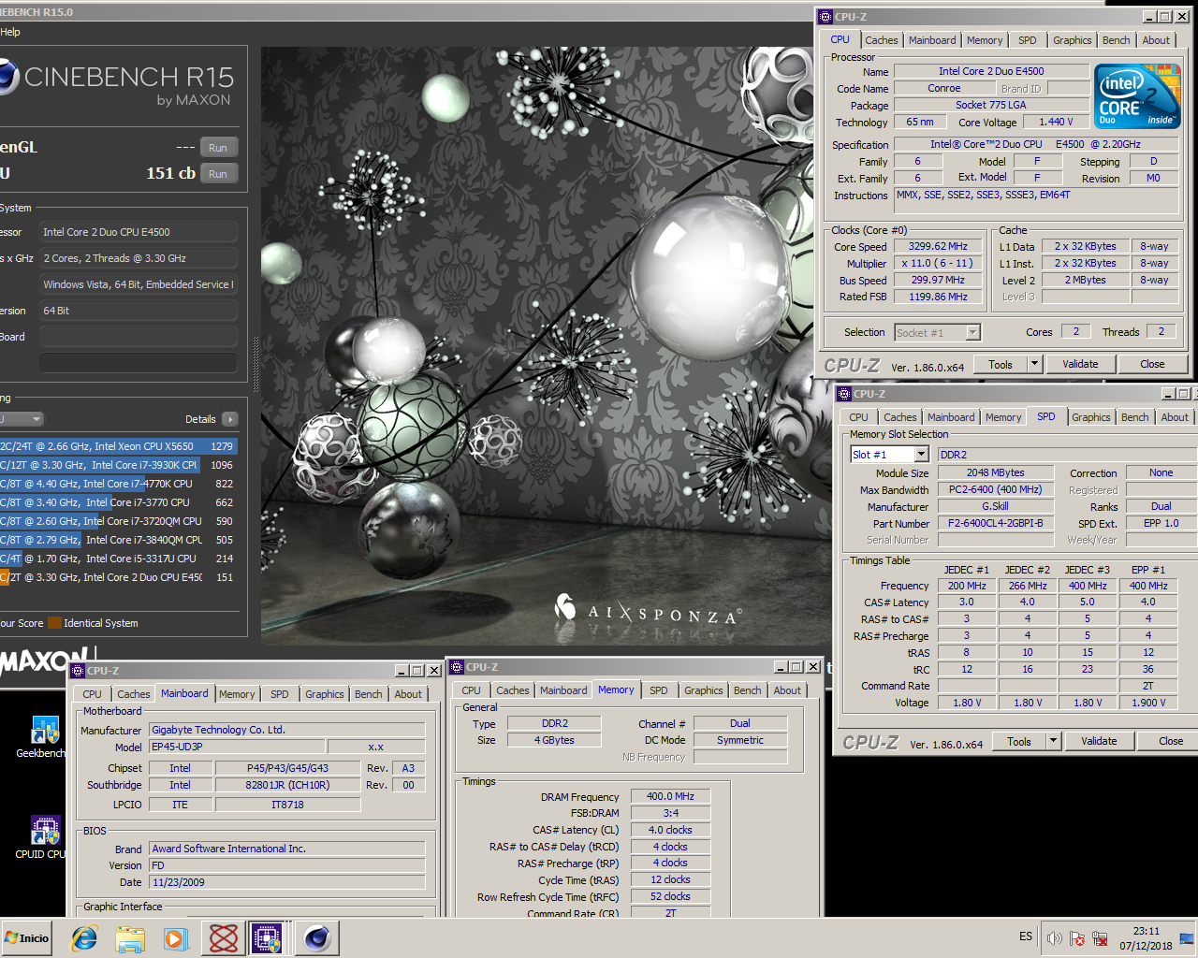This screenshot has width=1198, height=958.
Task: Click Validate in the SPD CPU-Z window
Action: pos(1099,741)
